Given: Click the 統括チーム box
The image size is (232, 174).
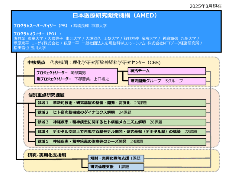Looking at the screenshot, I should click(x=167, y=71).
